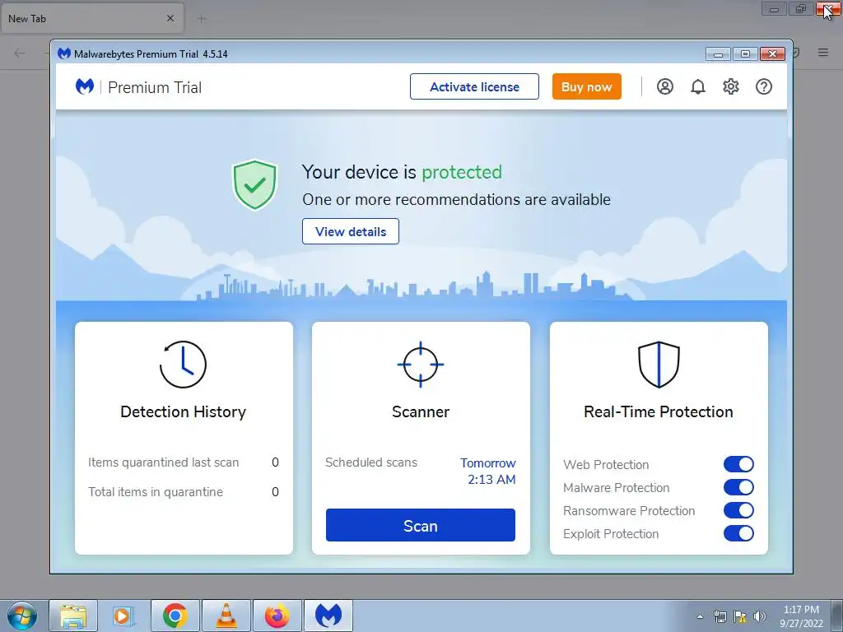Screen dimensions: 843x632
Task: Open Scanner via crosshair icon
Action: click(421, 365)
